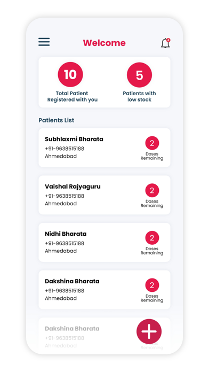209x372 pixels.
Task: Select Total Patient Registered with you label
Action: point(73,96)
